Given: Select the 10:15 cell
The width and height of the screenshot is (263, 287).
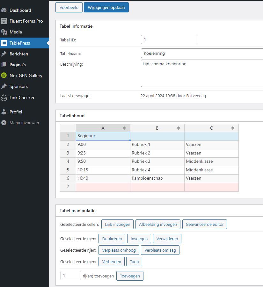Looking at the screenshot, I should click(103, 170).
